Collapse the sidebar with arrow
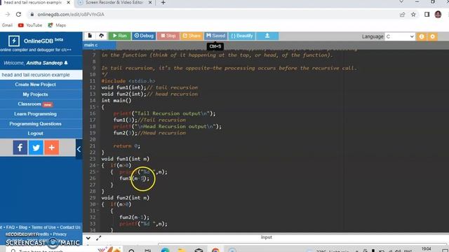Screen dimensions: 449x252 79,149
